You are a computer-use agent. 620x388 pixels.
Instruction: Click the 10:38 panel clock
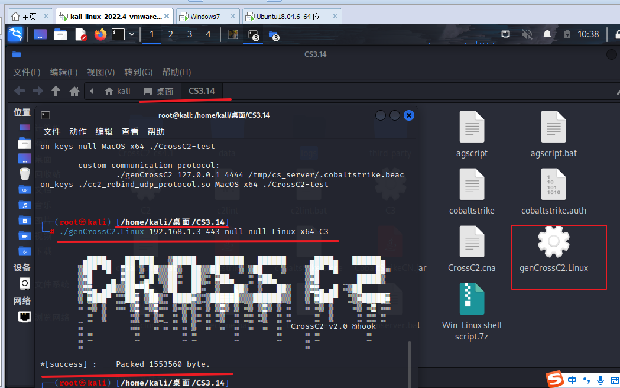pyautogui.click(x=588, y=34)
